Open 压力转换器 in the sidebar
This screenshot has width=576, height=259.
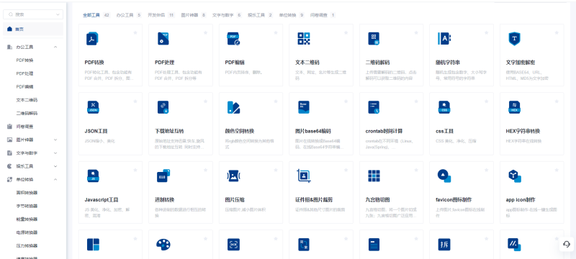click(27, 245)
